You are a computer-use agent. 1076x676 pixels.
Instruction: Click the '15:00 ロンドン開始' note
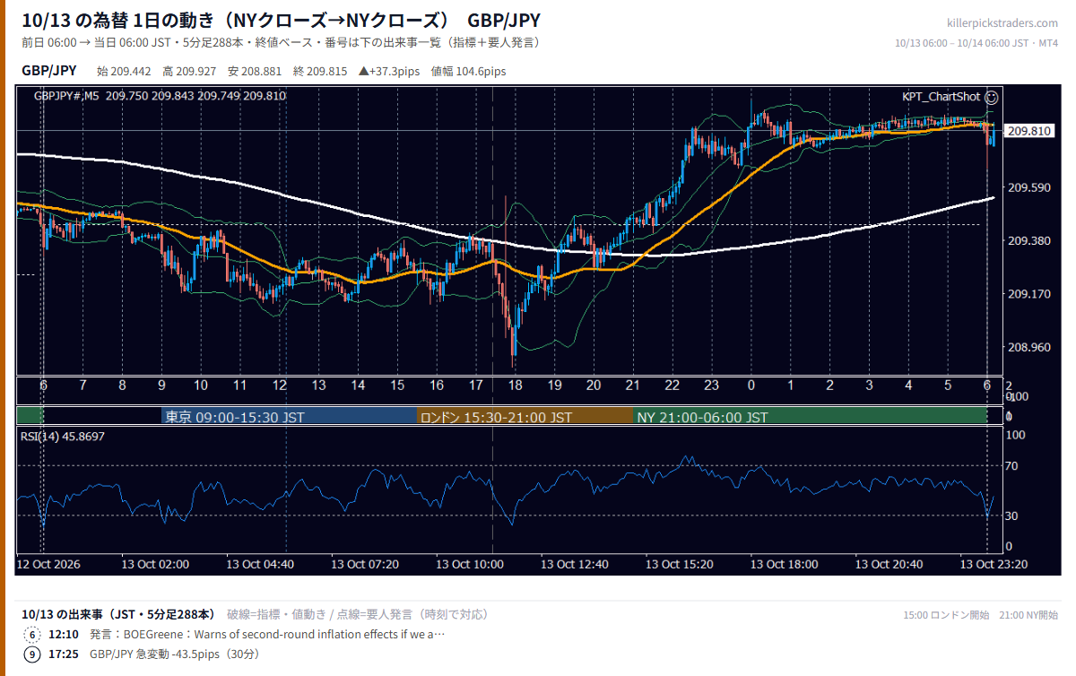coord(947,615)
